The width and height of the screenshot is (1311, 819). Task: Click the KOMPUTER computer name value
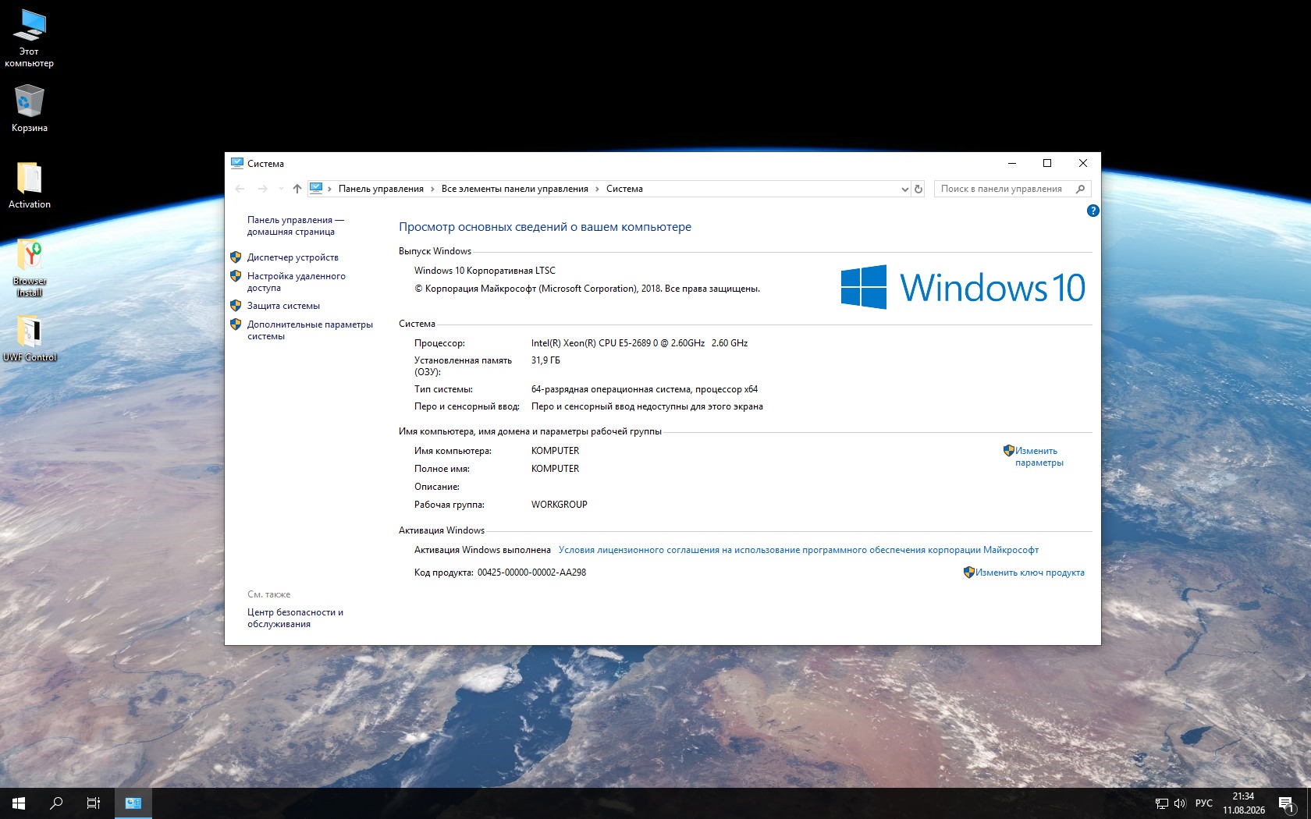pyautogui.click(x=555, y=451)
